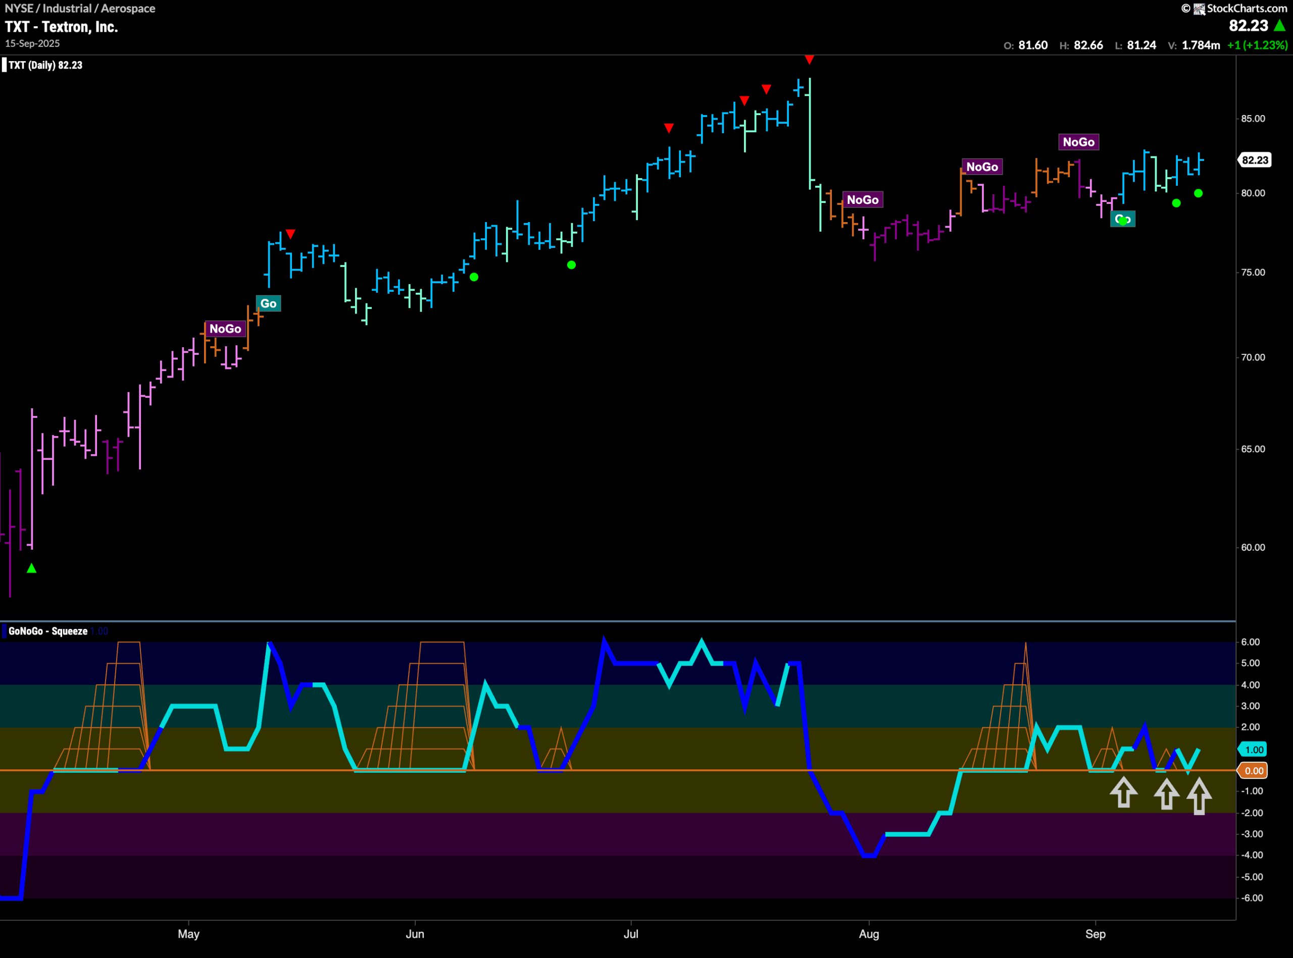Click the 15-Sep-2025 date
Screen dimensions: 1293x958
(x=32, y=43)
